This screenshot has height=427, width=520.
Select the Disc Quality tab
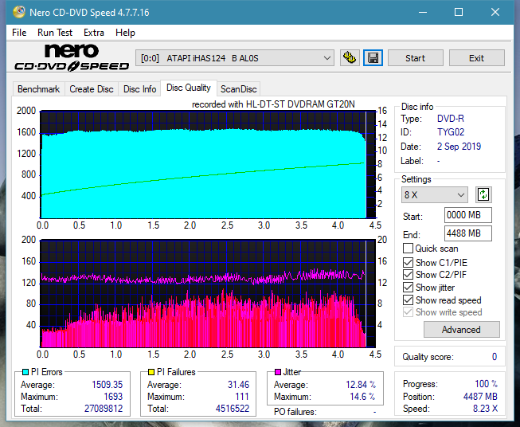(189, 88)
